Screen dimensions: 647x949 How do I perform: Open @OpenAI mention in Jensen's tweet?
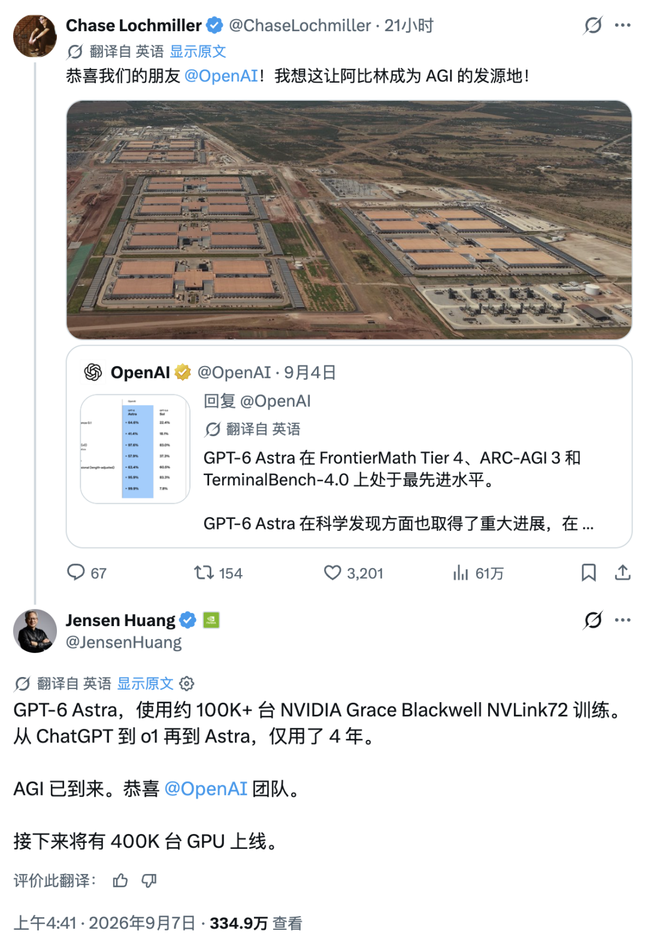pyautogui.click(x=205, y=788)
